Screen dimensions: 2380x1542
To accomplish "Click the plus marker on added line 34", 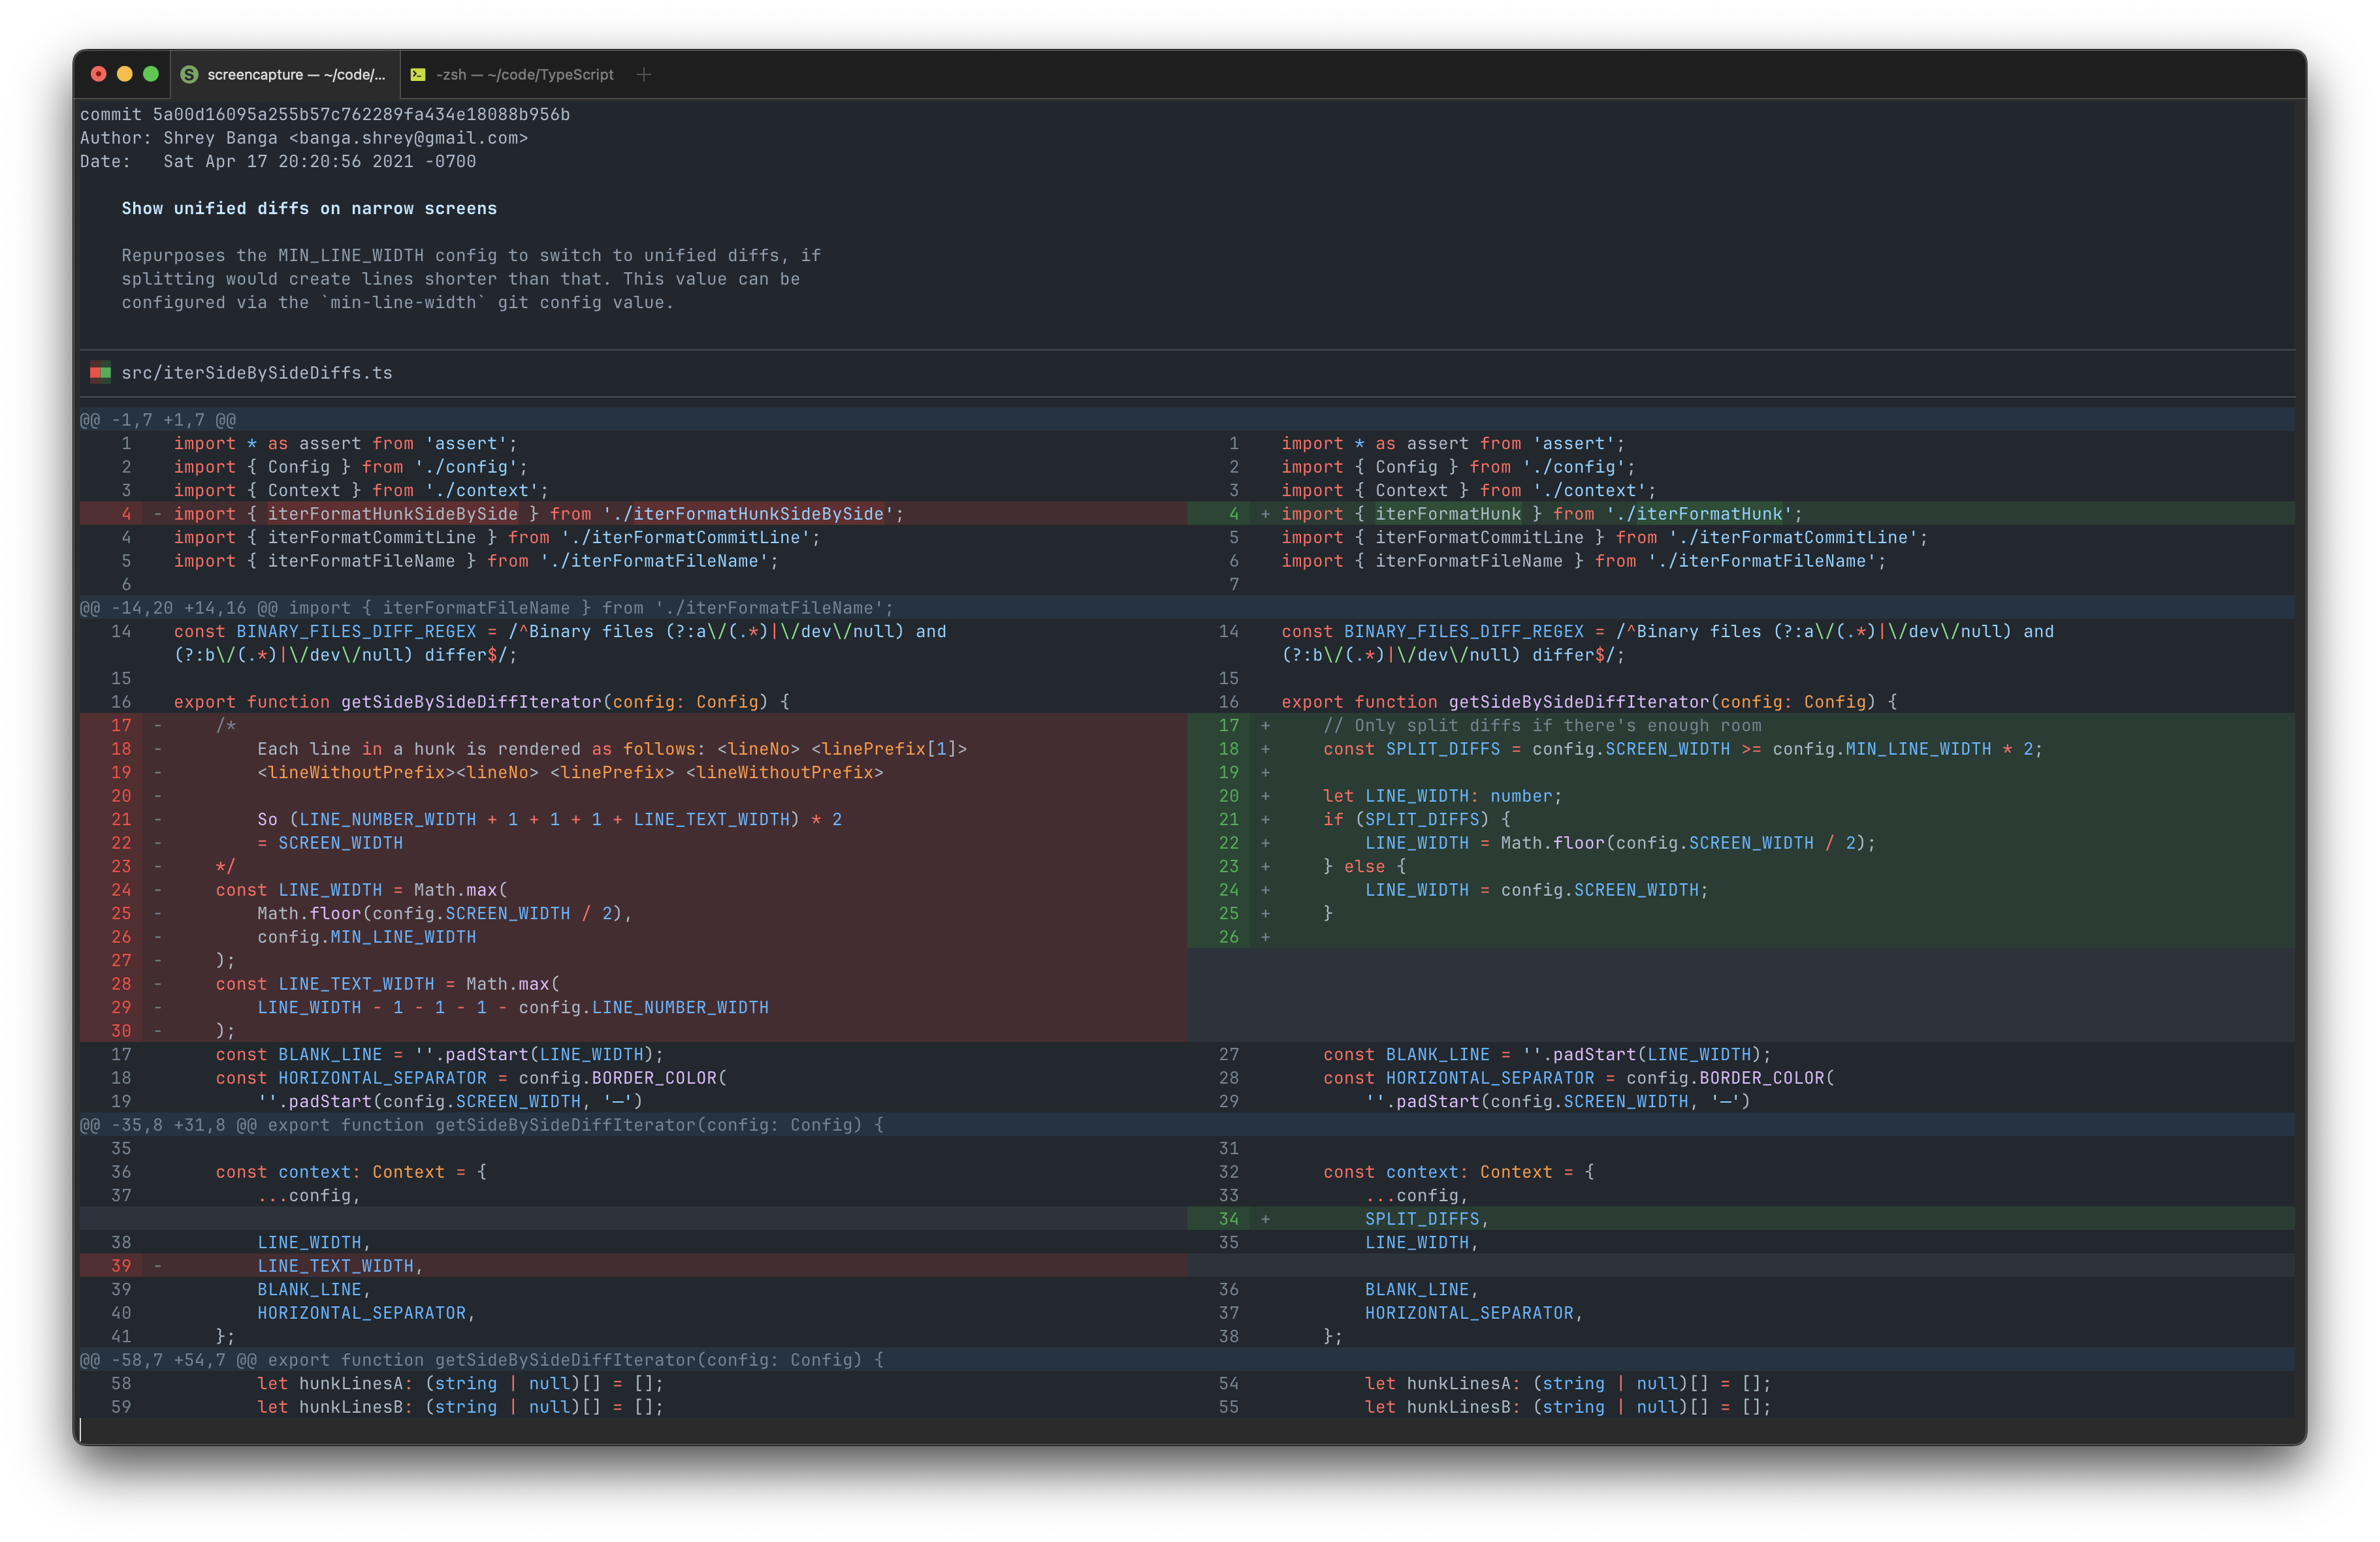I will 1265,1219.
